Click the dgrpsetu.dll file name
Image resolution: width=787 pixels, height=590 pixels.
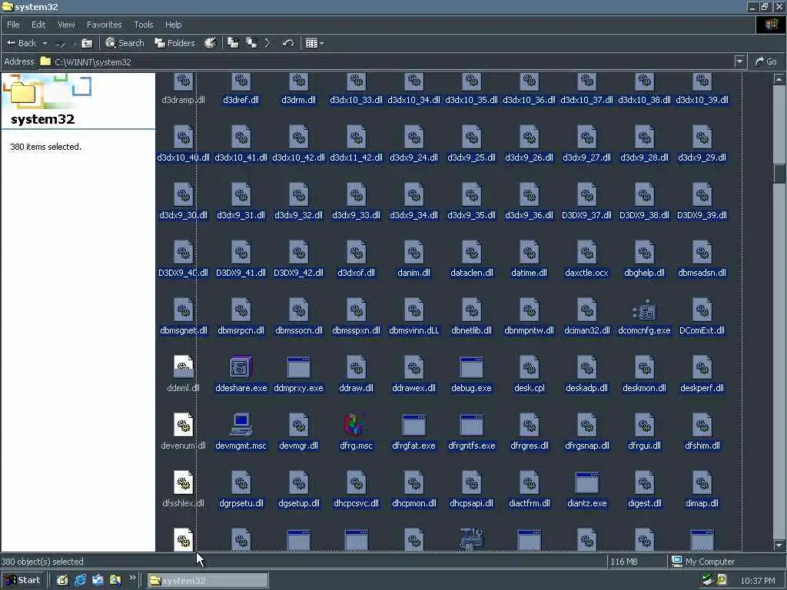pos(241,503)
